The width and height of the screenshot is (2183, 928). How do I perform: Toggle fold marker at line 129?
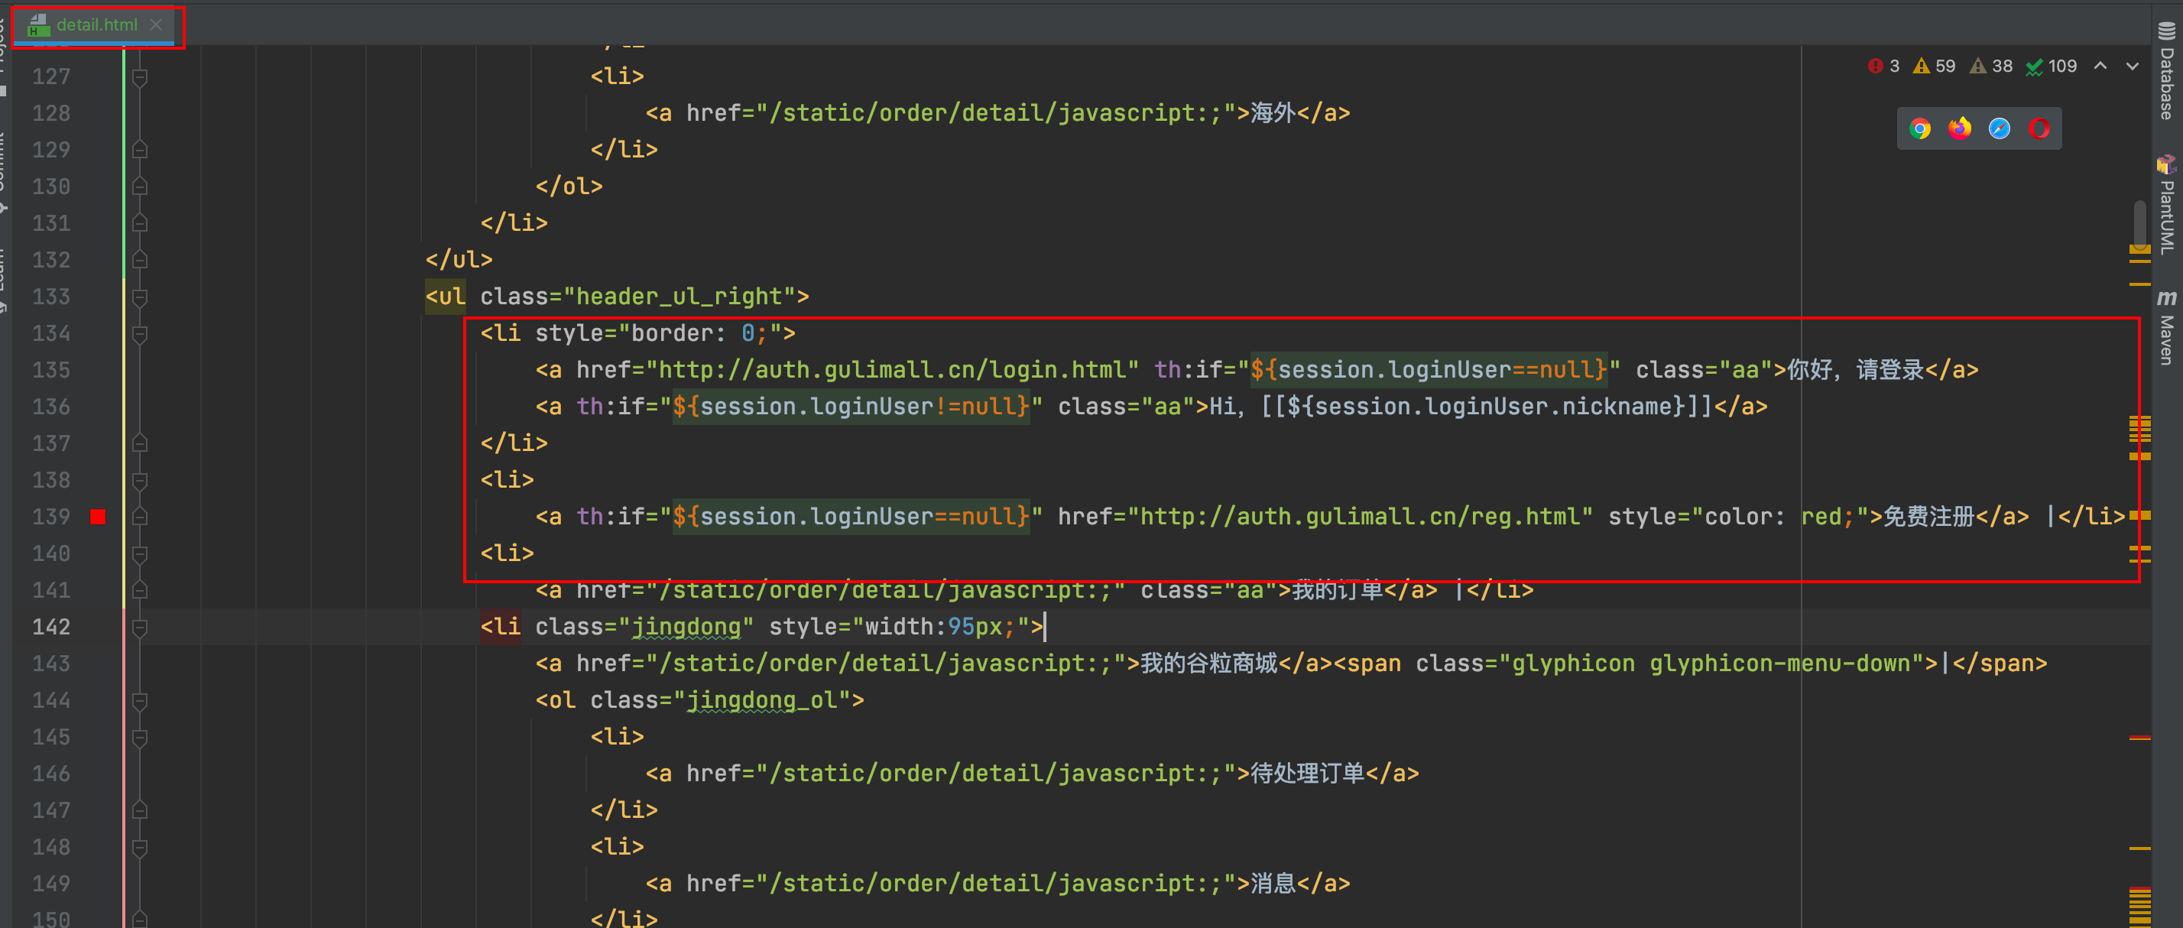pos(141,150)
